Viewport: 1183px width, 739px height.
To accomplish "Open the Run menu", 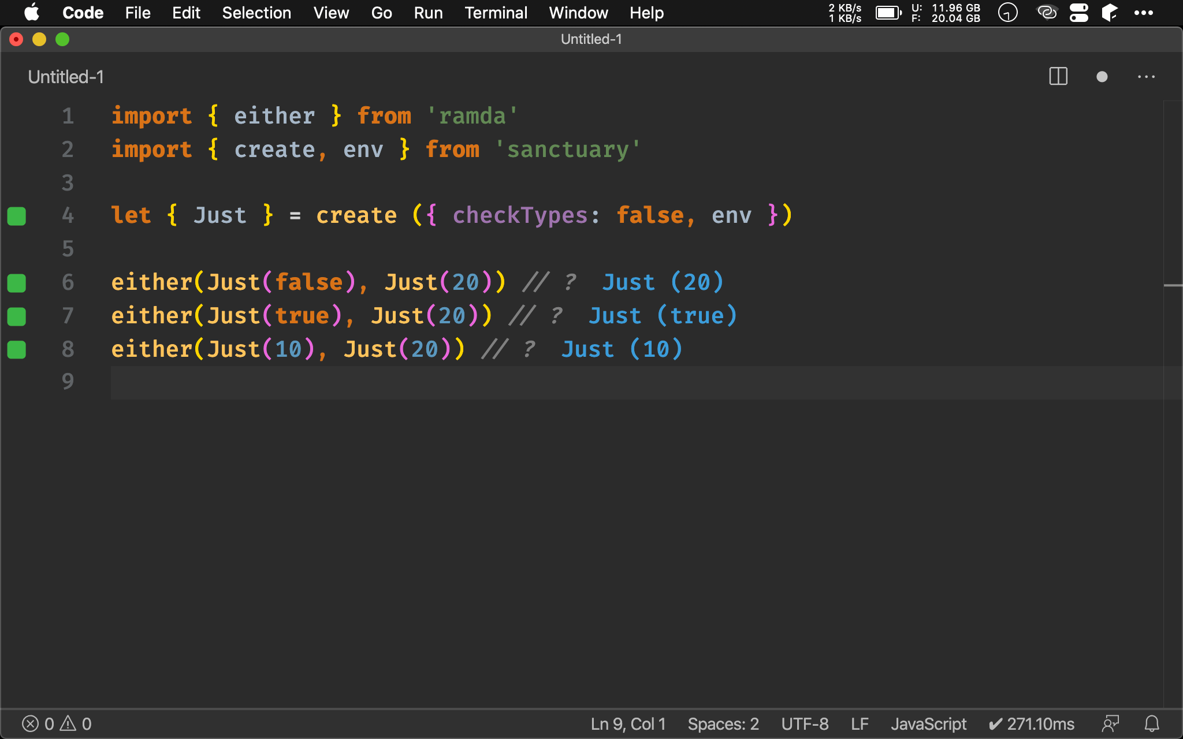I will (428, 13).
